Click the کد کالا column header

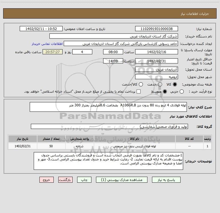click(189, 139)
